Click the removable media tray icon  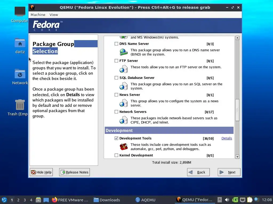click(220, 200)
